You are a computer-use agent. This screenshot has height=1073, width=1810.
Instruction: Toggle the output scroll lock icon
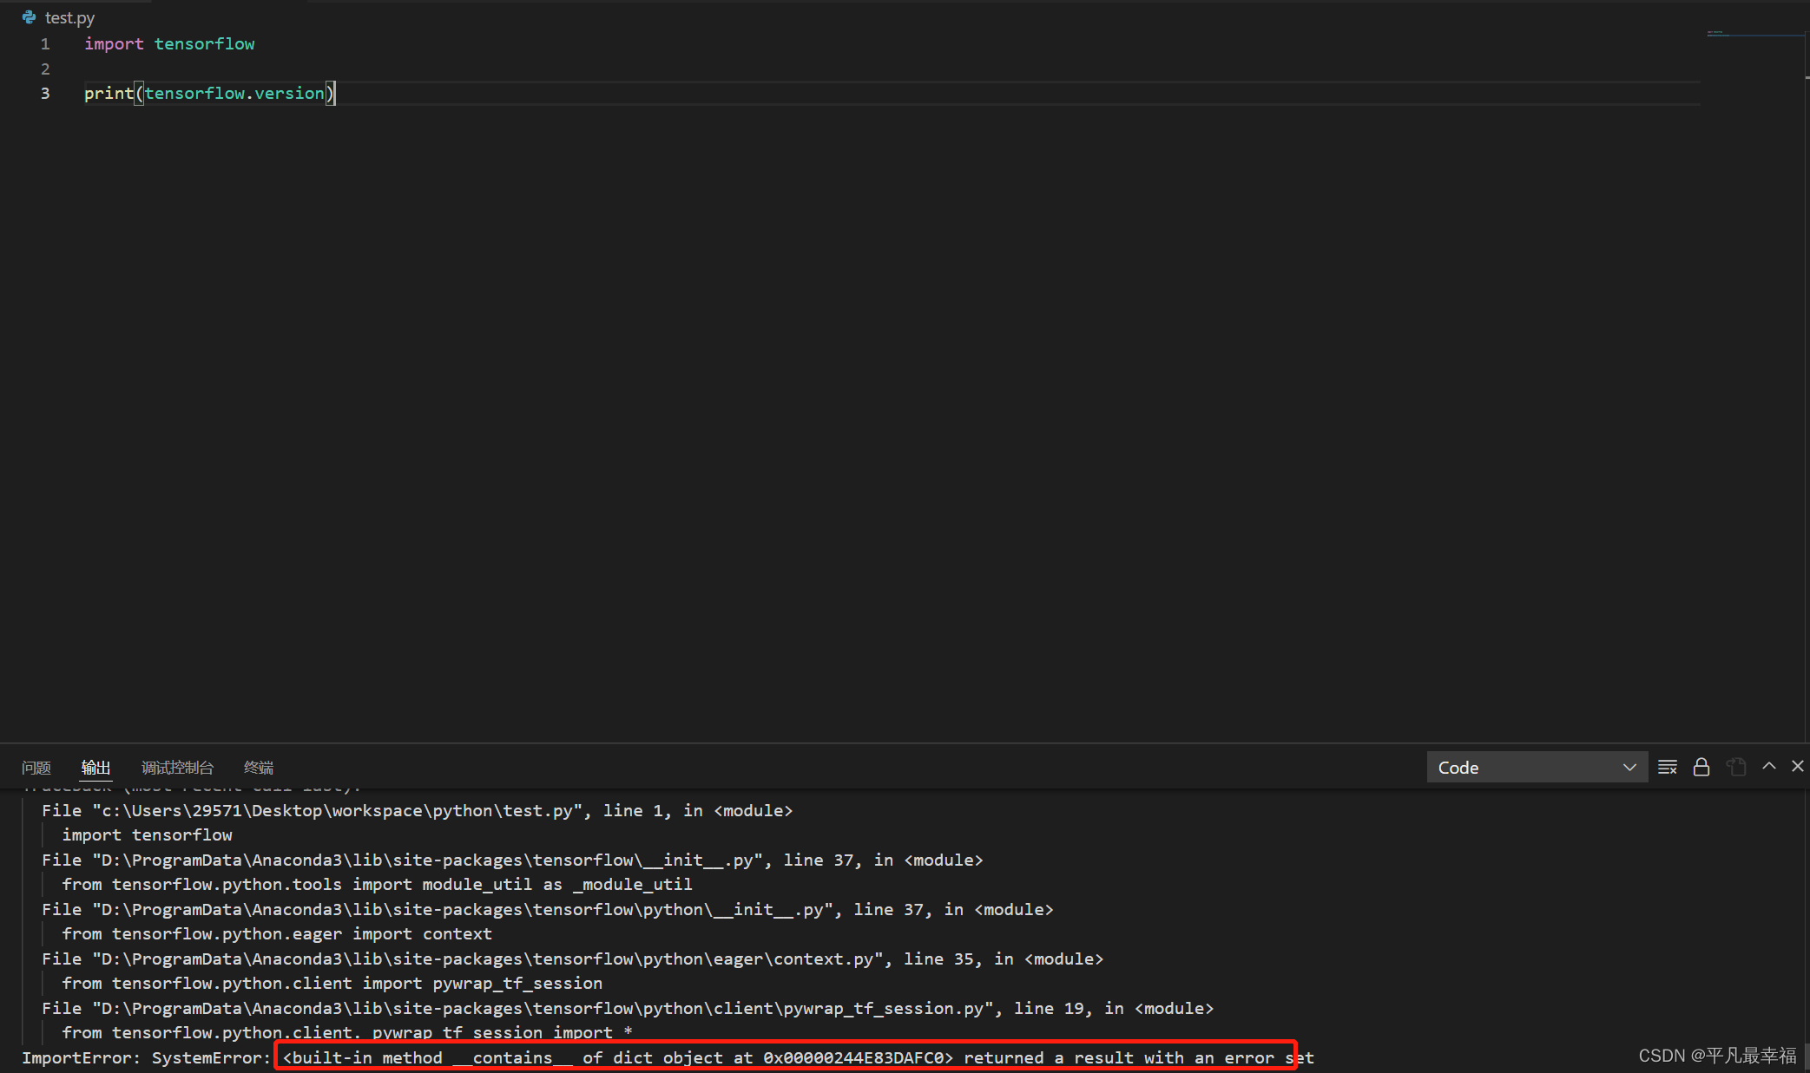click(x=1701, y=767)
